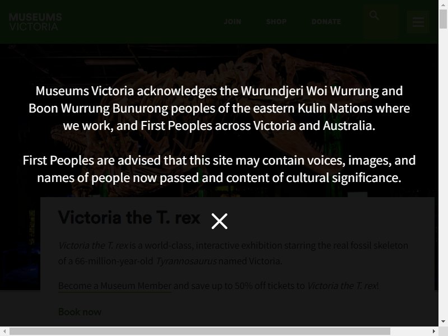Viewport: 448px width, 336px height.
Task: Open the hamburger menu icon
Action: tap(418, 22)
